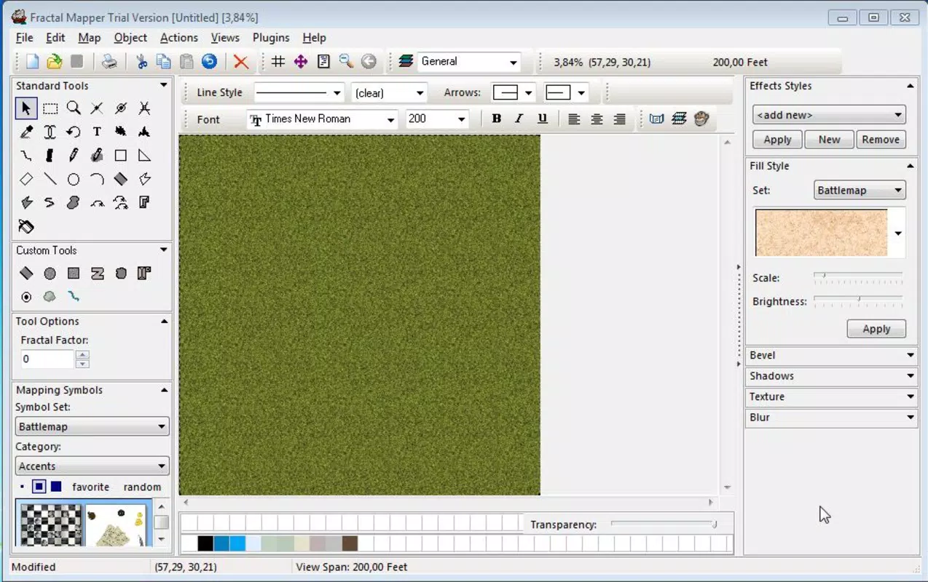Viewport: 928px width, 582px height.
Task: Select the hollow circle tool
Action: (74, 179)
